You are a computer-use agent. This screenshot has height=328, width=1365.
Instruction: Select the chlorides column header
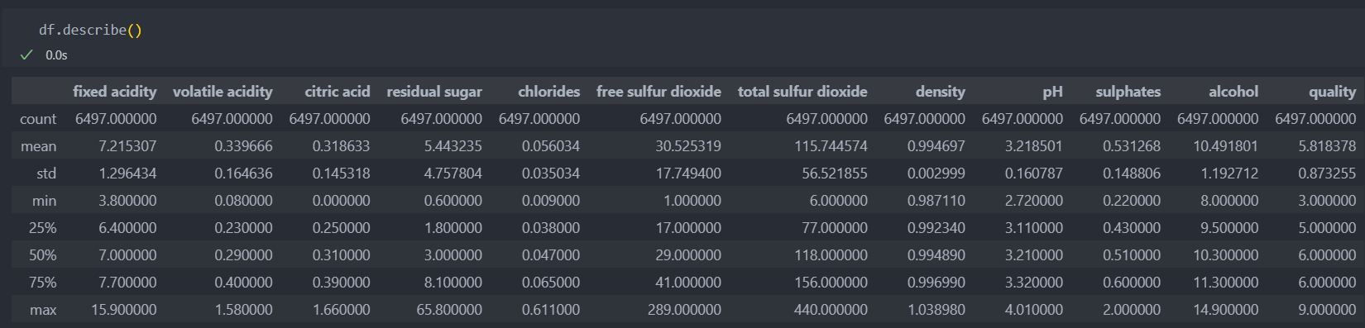click(x=549, y=92)
